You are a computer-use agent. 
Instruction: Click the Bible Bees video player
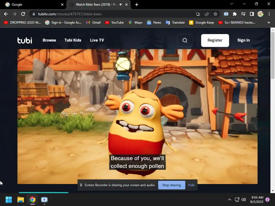click(x=137, y=116)
